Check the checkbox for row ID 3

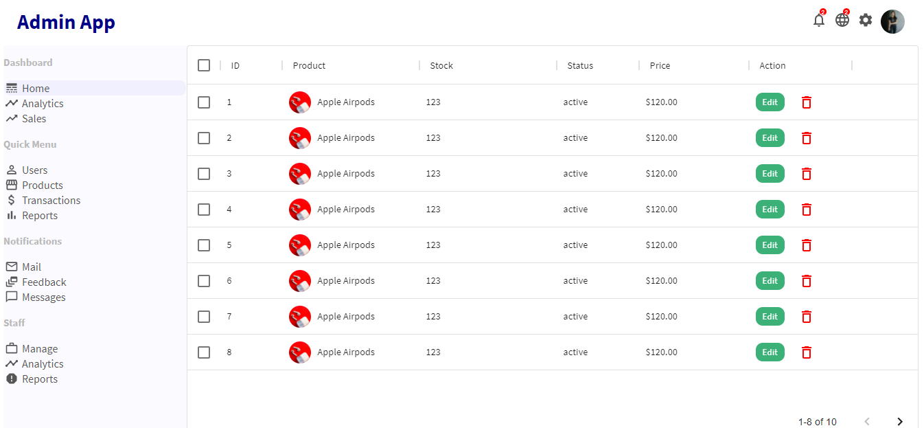204,174
